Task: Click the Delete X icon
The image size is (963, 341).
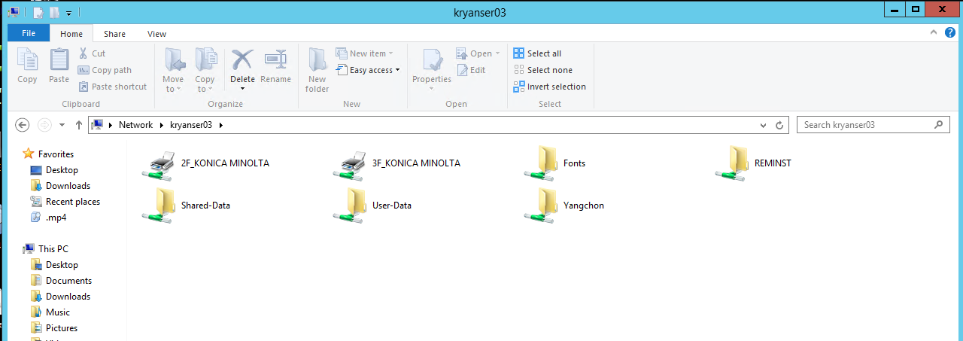Action: click(242, 60)
